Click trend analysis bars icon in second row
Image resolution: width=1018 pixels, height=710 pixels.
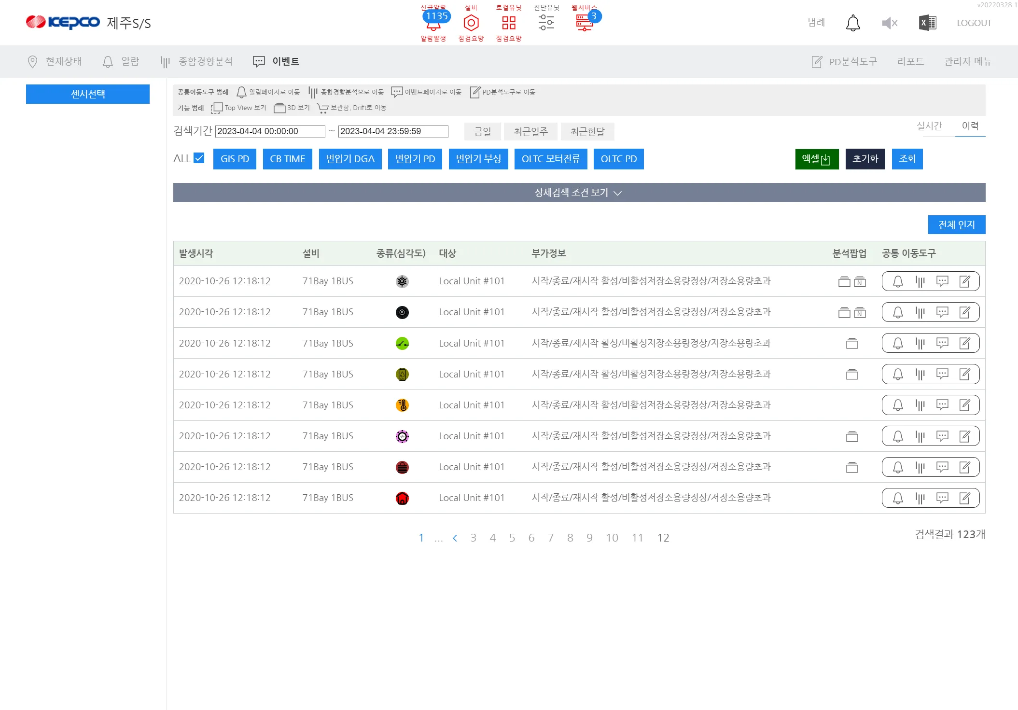click(920, 312)
